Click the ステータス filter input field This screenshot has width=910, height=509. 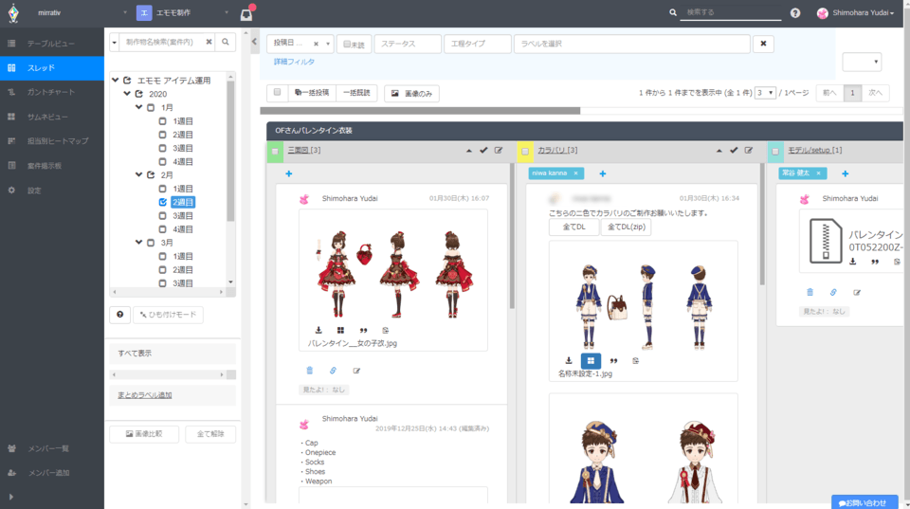click(408, 45)
